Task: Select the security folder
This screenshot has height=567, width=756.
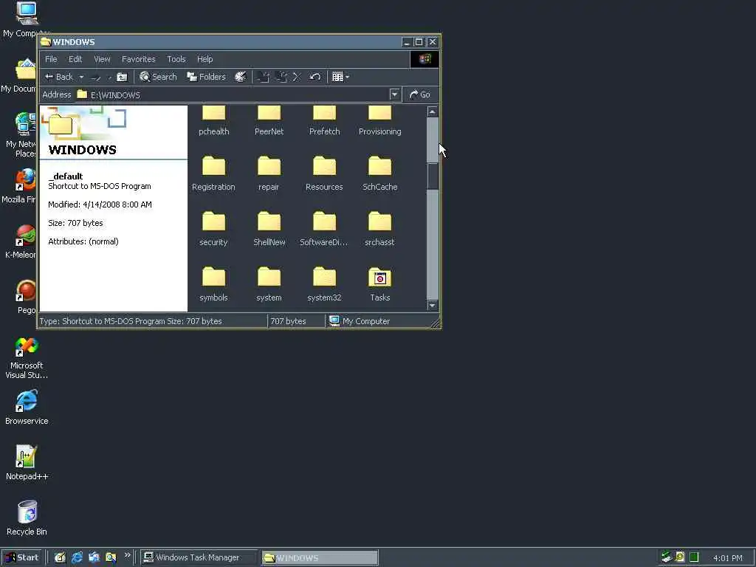Action: click(x=213, y=229)
